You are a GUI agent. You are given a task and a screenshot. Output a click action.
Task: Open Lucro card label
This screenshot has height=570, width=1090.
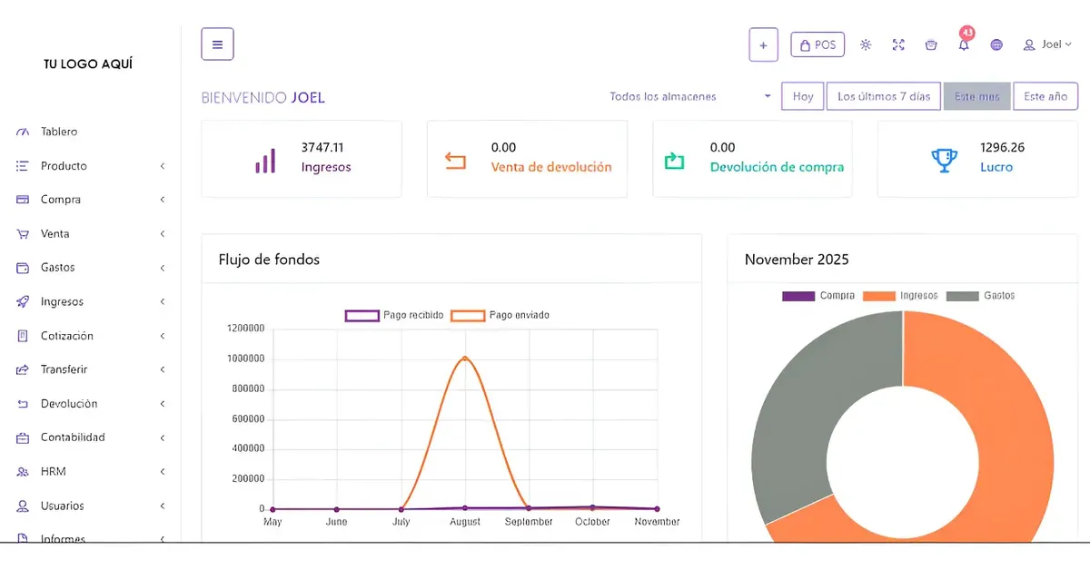996,167
